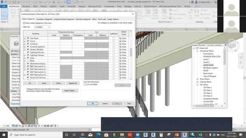Viewport: 246px width, 138px height.
Task: Open the Calculator from taskbar
Action: point(161,135)
